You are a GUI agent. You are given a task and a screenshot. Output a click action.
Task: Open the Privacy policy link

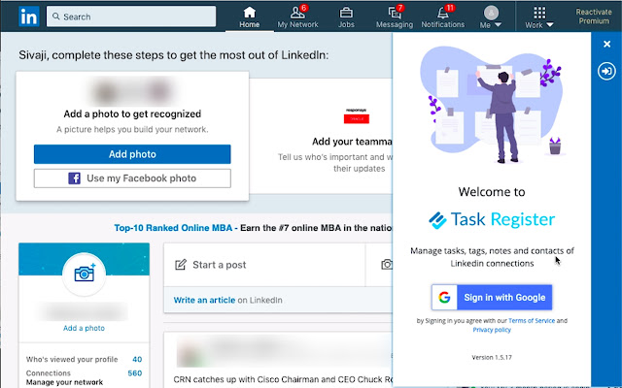click(x=492, y=330)
